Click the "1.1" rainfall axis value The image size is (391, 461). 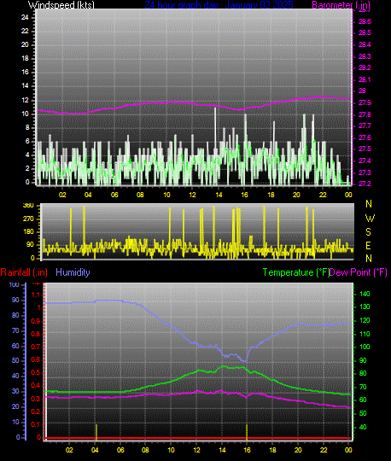pyautogui.click(x=36, y=295)
